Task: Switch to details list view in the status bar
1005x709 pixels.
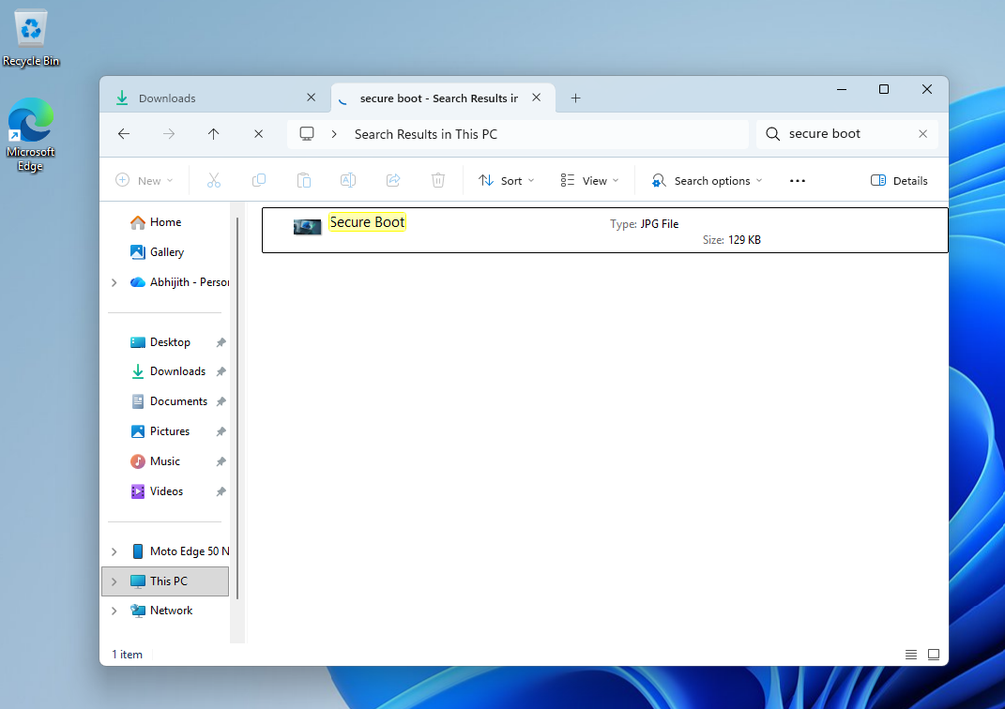Action: pos(911,654)
